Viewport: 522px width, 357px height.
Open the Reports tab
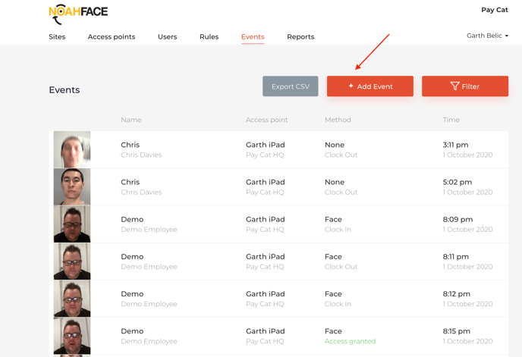coord(300,37)
